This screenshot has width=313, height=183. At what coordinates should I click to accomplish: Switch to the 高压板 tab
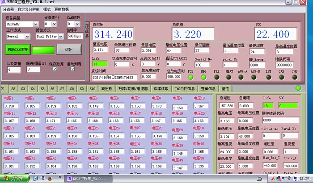(x=108, y=89)
